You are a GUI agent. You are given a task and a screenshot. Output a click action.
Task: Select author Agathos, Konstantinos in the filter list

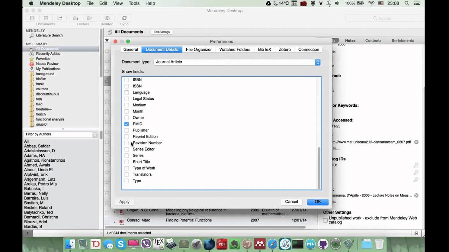pyautogui.click(x=45, y=160)
